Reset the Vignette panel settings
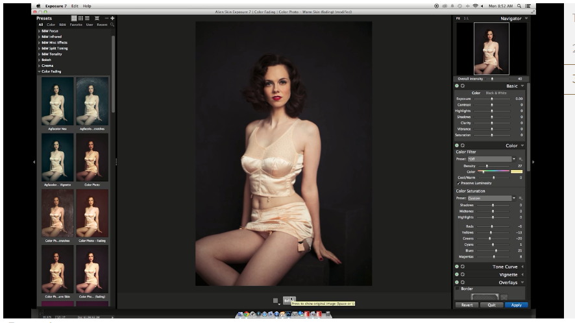This screenshot has width=575, height=323. [x=463, y=274]
